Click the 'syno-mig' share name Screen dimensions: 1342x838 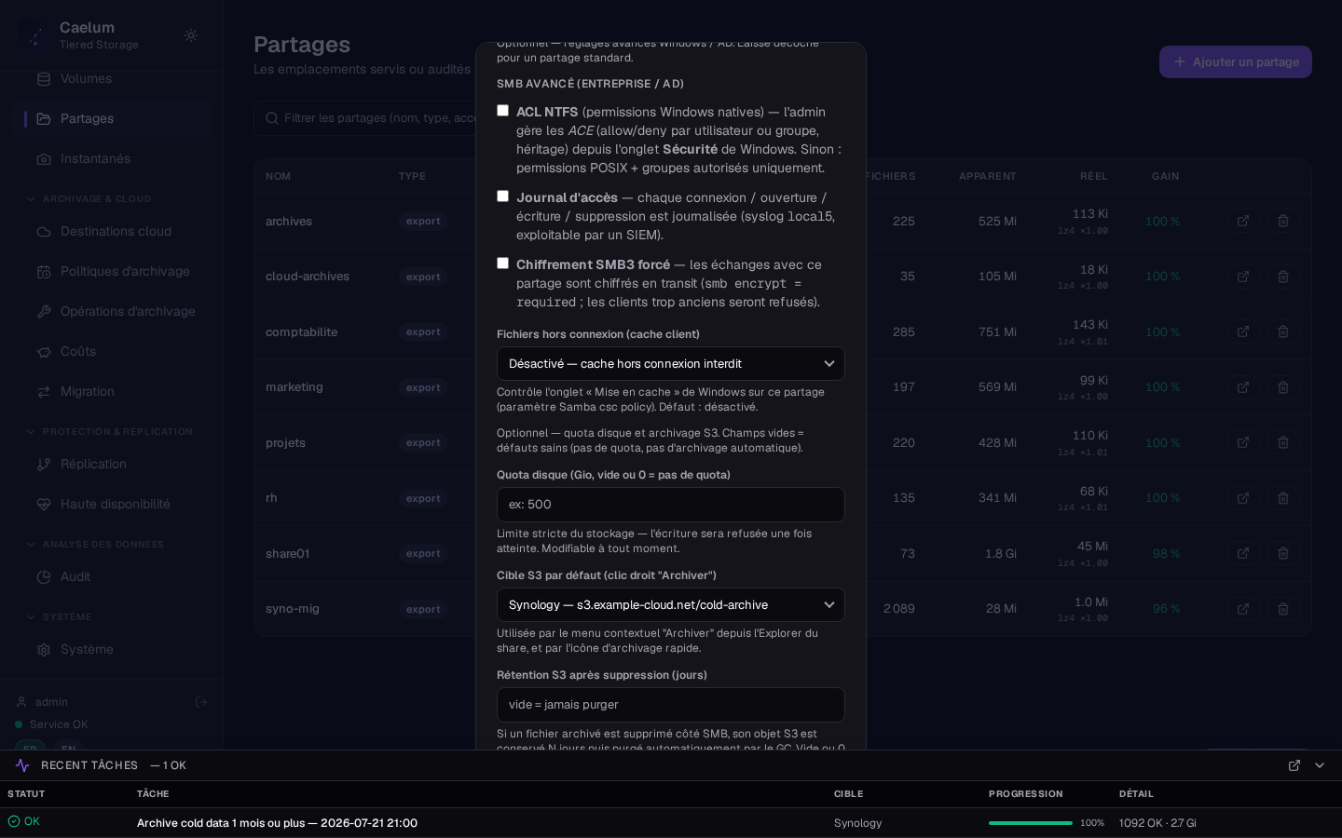pos(293,609)
